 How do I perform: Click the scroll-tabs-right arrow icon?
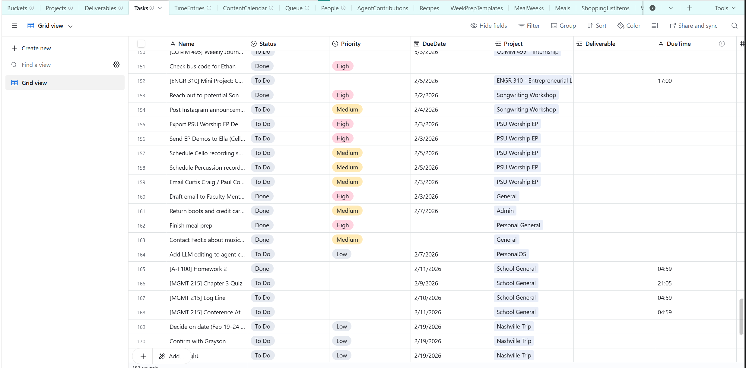[652, 8]
